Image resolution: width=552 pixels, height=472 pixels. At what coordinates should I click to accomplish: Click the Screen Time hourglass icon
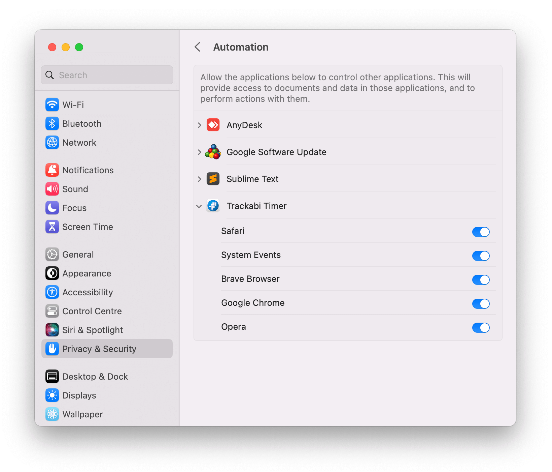52,227
